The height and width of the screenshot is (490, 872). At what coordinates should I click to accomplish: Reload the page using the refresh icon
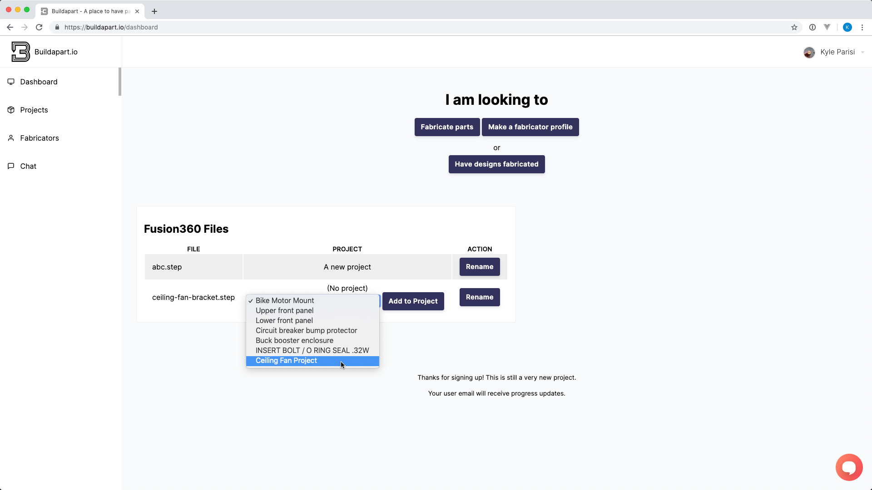point(39,27)
